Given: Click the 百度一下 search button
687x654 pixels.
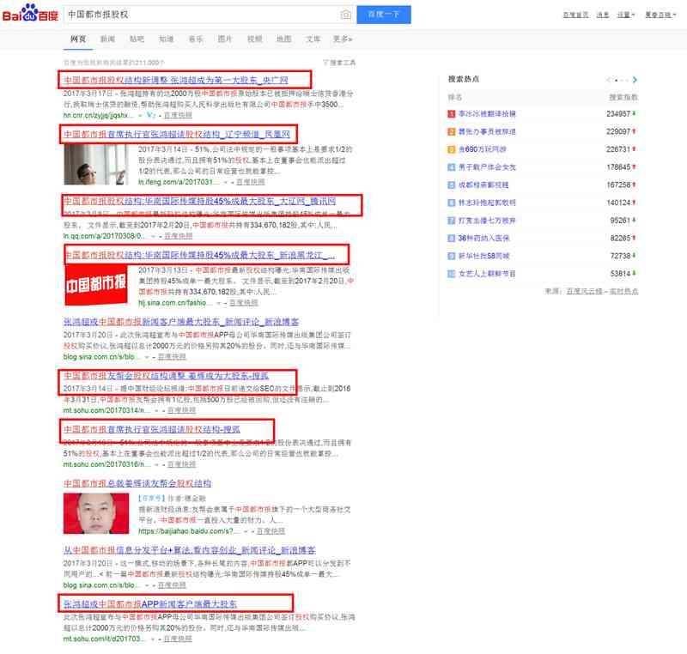Looking at the screenshot, I should 381,14.
